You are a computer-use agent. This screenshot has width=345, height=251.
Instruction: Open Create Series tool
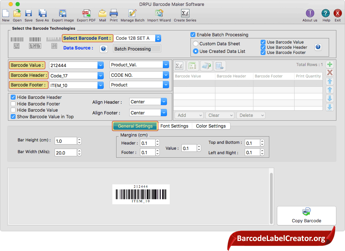click(185, 13)
